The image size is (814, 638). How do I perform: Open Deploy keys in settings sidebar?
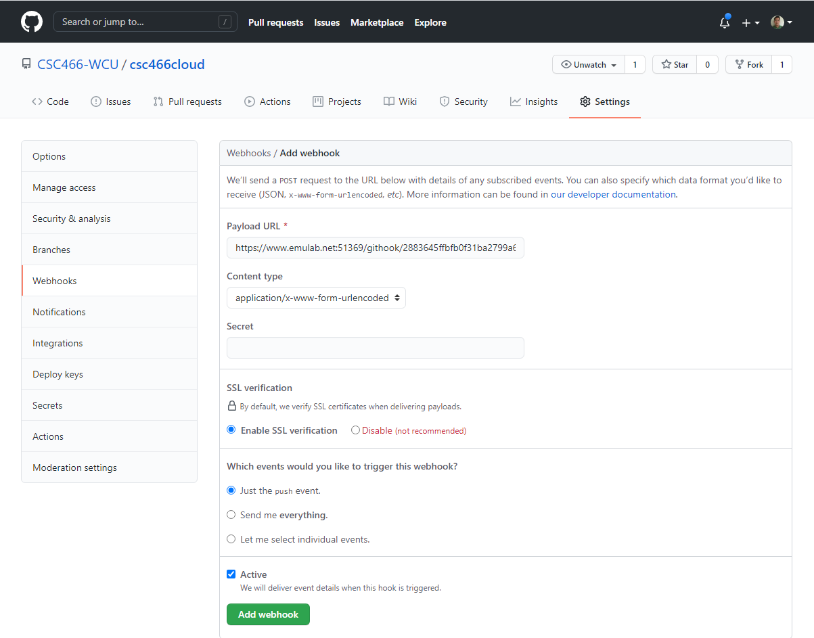point(58,374)
